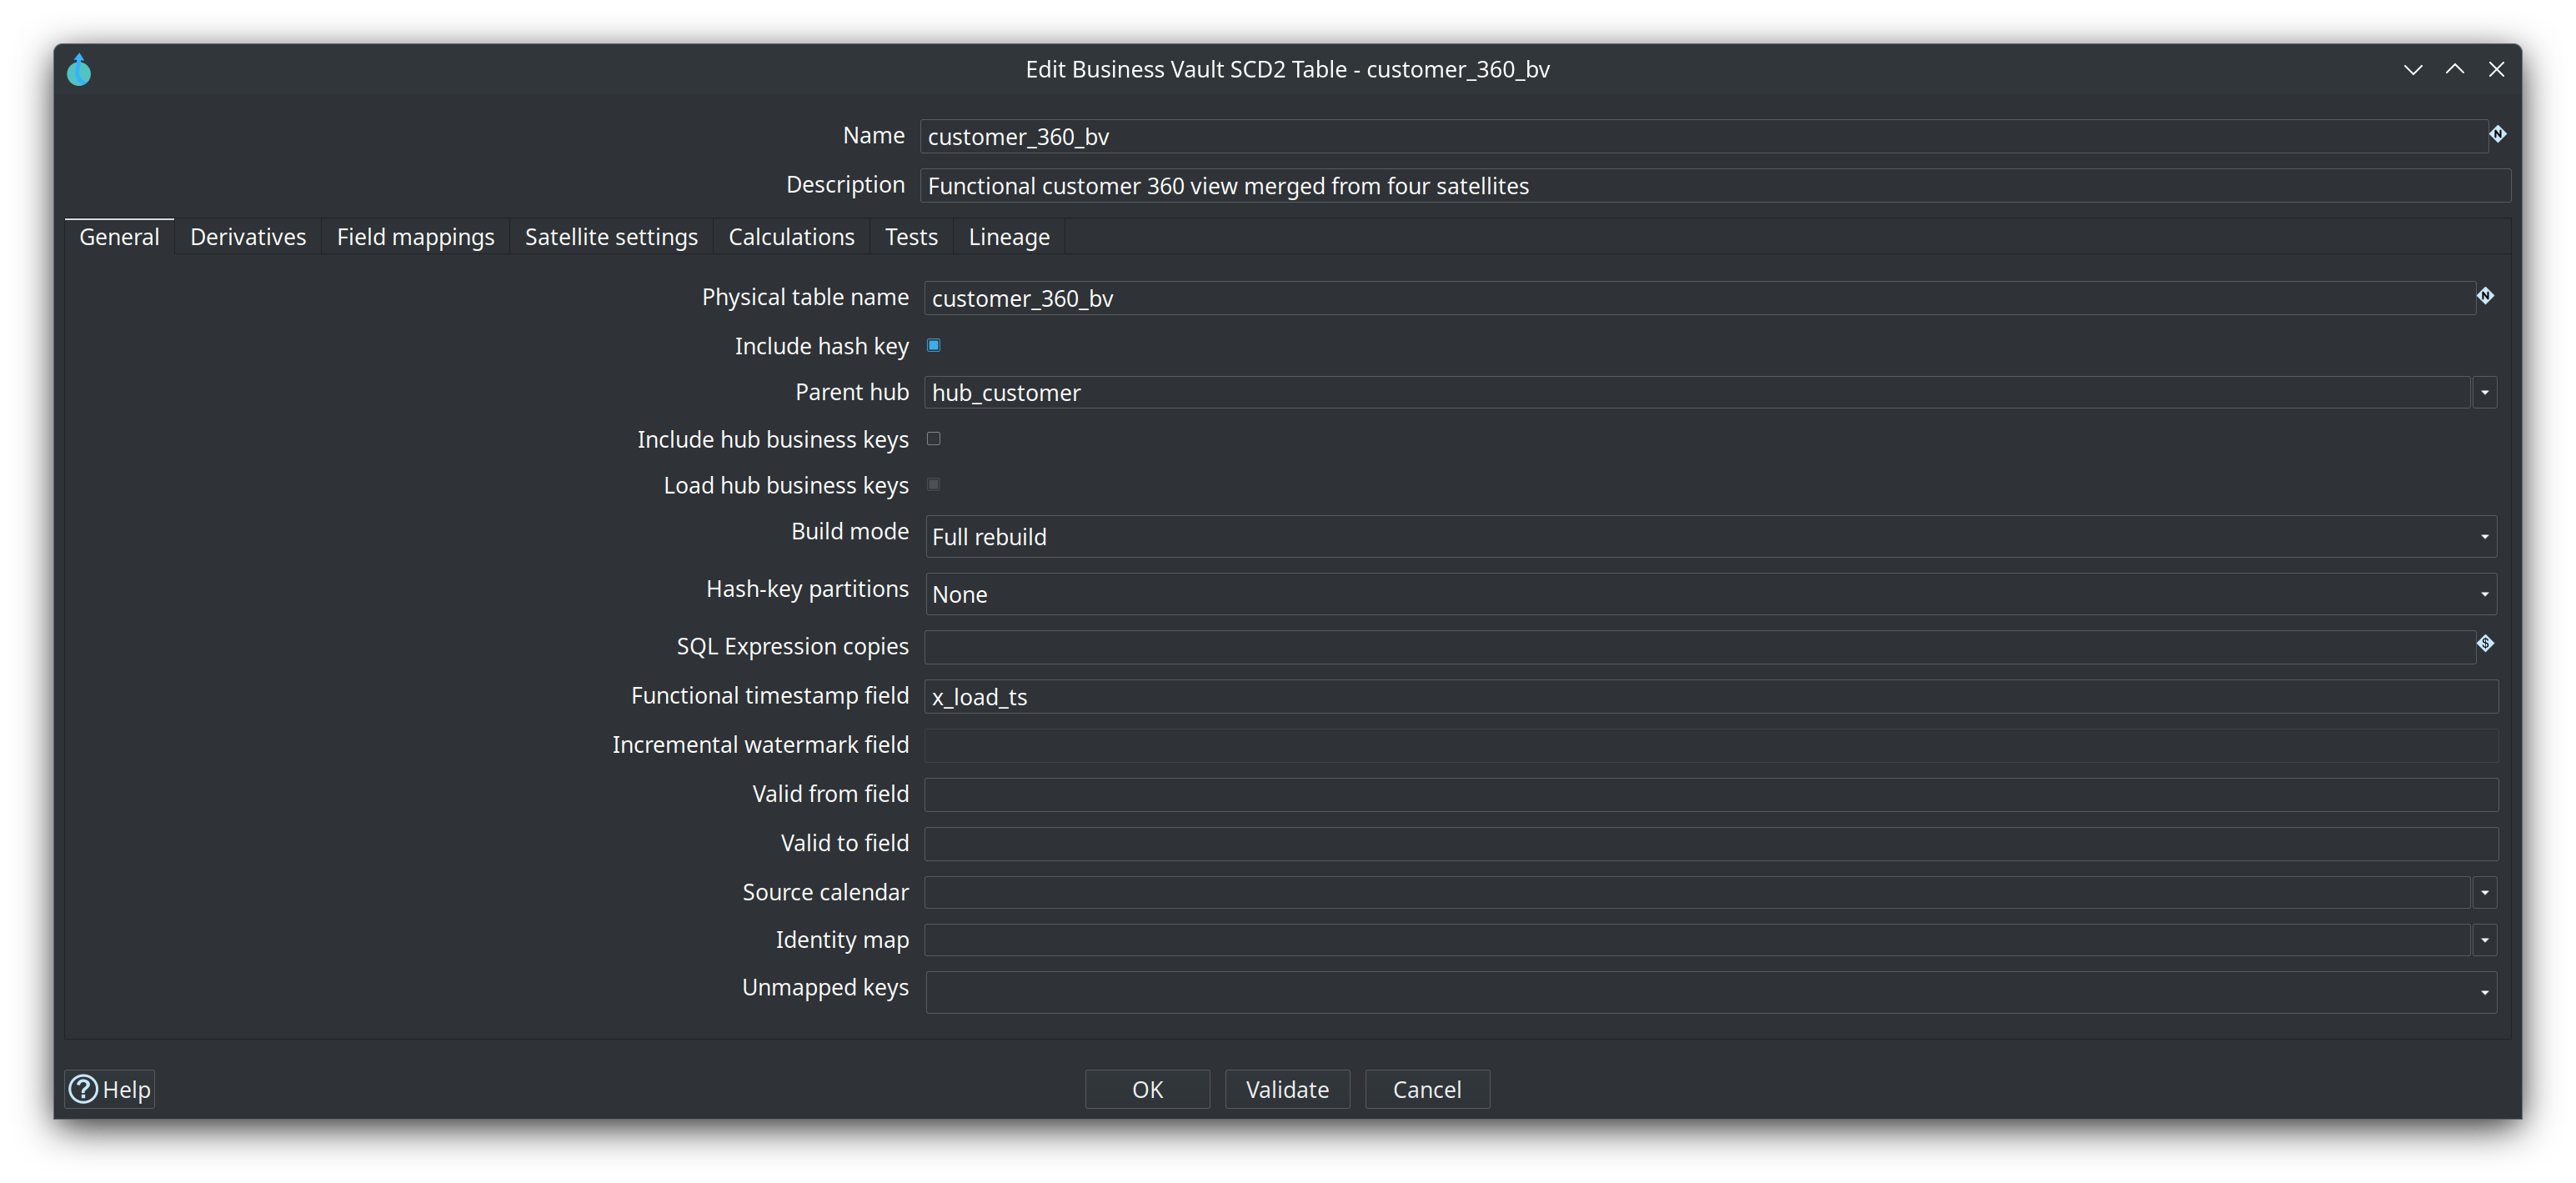
Task: Open the Build mode combo box
Action: [x=1711, y=536]
